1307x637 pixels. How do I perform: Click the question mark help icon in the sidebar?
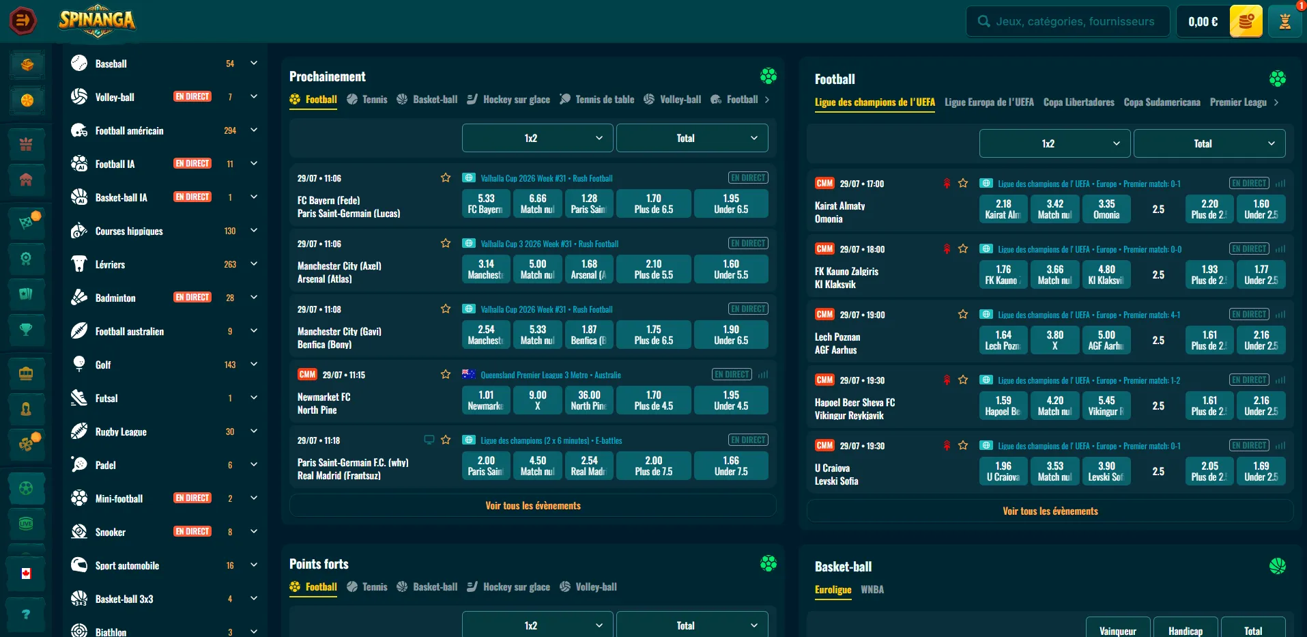pyautogui.click(x=26, y=614)
